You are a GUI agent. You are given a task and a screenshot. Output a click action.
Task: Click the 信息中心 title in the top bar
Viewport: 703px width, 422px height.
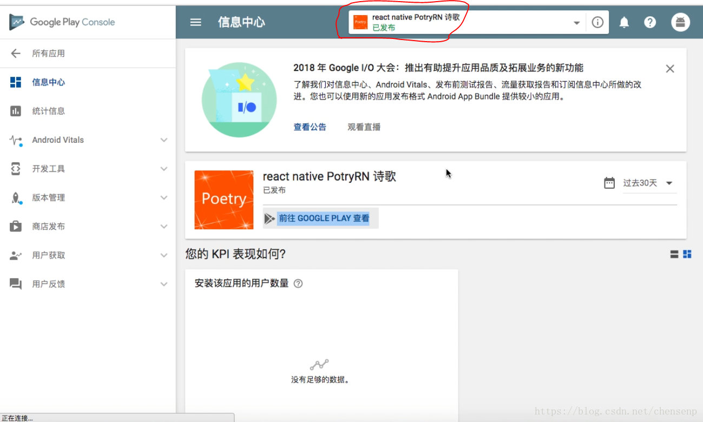[x=241, y=22]
